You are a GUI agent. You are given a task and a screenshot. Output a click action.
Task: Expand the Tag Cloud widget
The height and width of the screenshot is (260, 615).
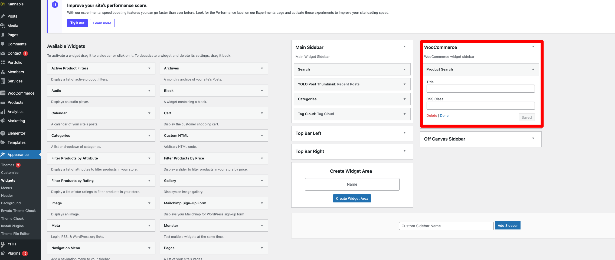coord(405,114)
